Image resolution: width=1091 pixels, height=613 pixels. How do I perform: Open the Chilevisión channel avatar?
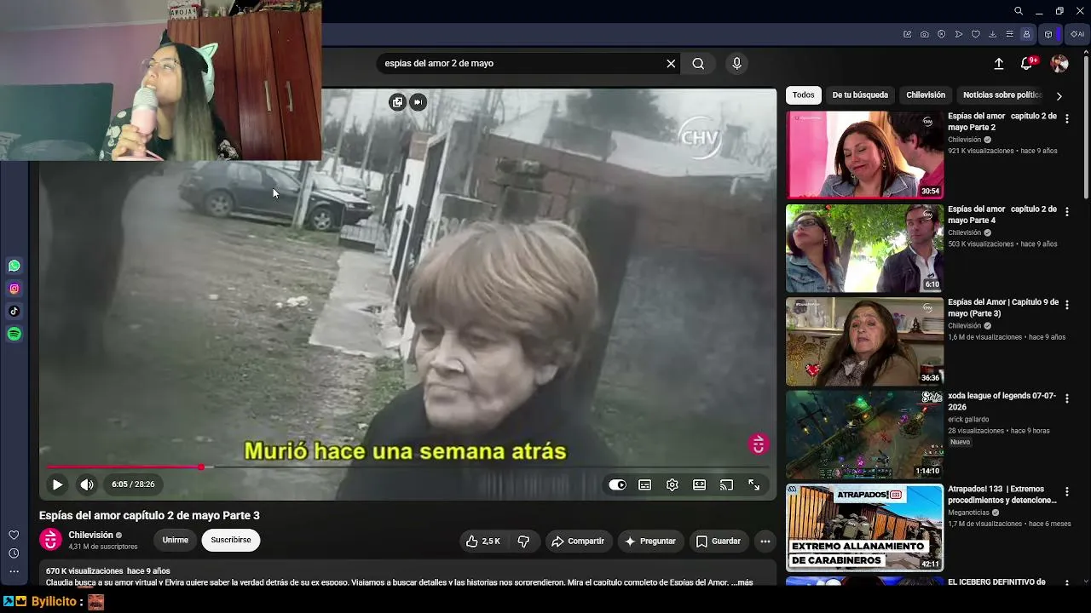pos(51,540)
